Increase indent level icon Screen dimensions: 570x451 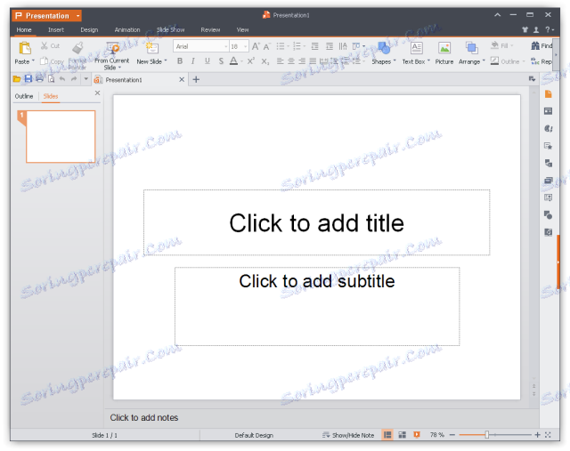[330, 46]
